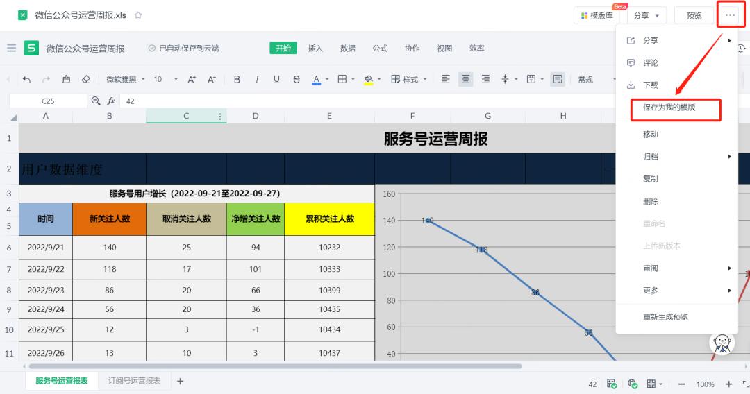Click the undo arrow icon

pos(26,79)
